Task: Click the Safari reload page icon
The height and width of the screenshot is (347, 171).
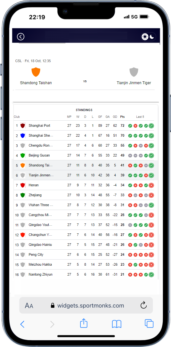Action: [x=144, y=305]
